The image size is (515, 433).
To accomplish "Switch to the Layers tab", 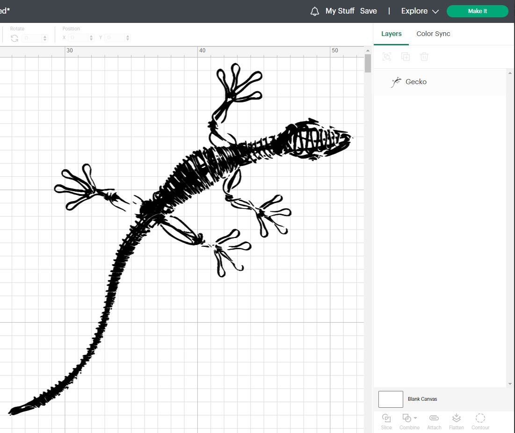I will 392,34.
